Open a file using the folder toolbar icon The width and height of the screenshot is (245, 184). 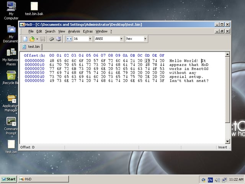tap(32, 39)
